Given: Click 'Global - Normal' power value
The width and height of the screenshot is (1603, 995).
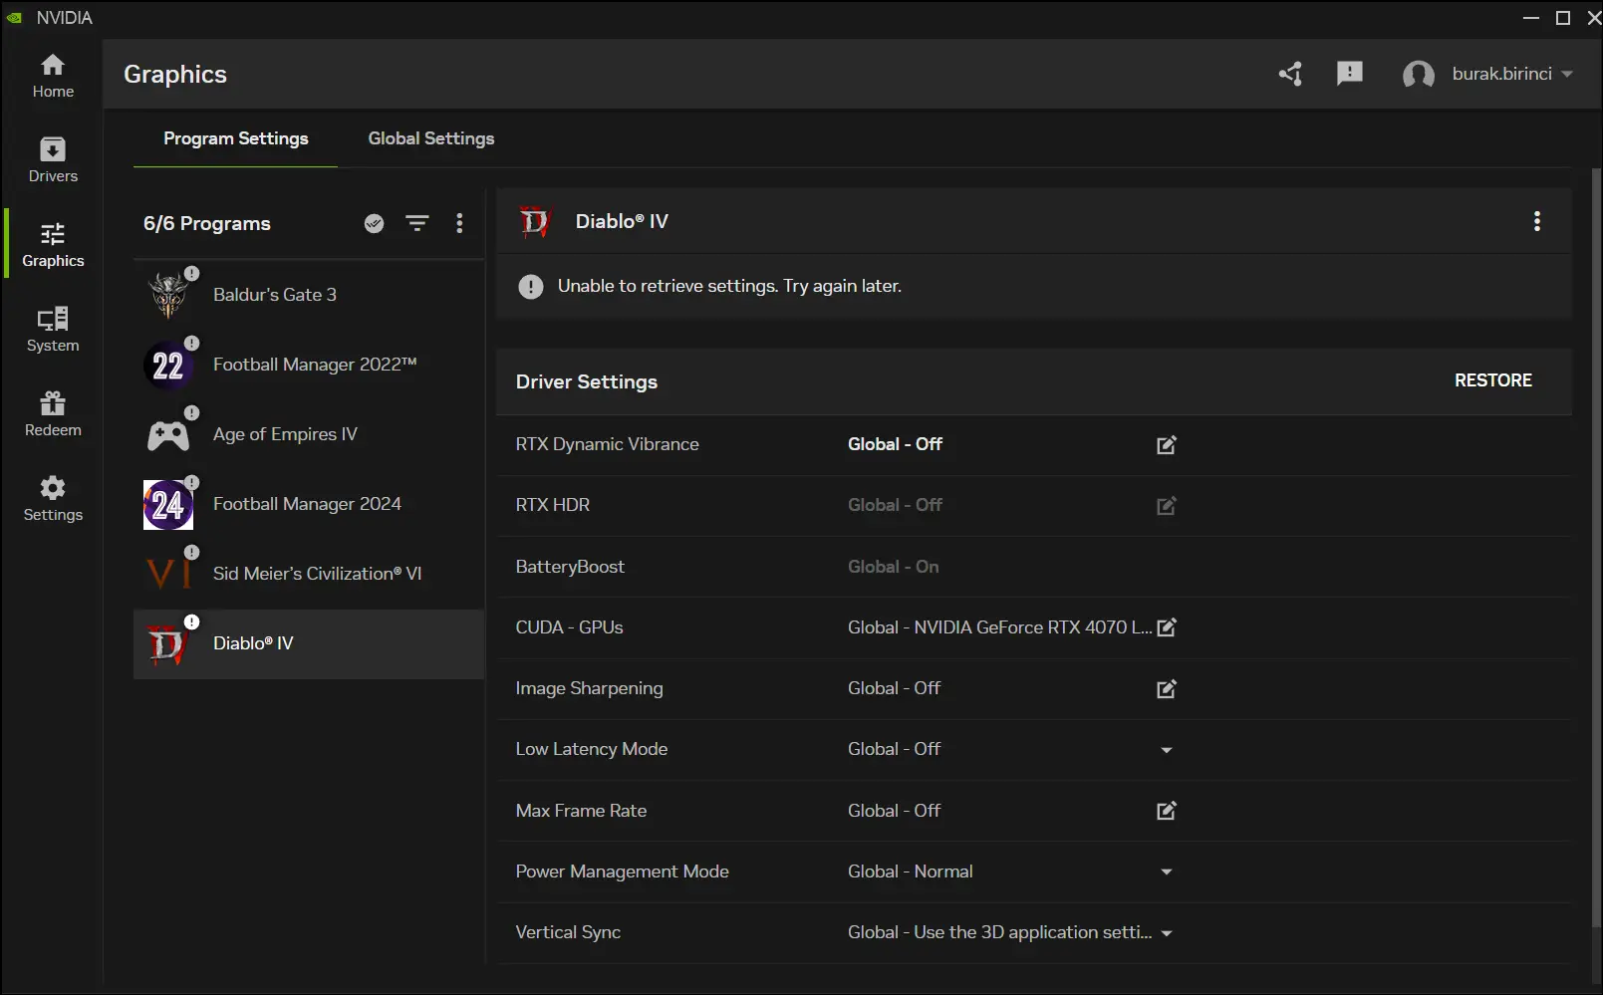Looking at the screenshot, I should [x=911, y=871].
